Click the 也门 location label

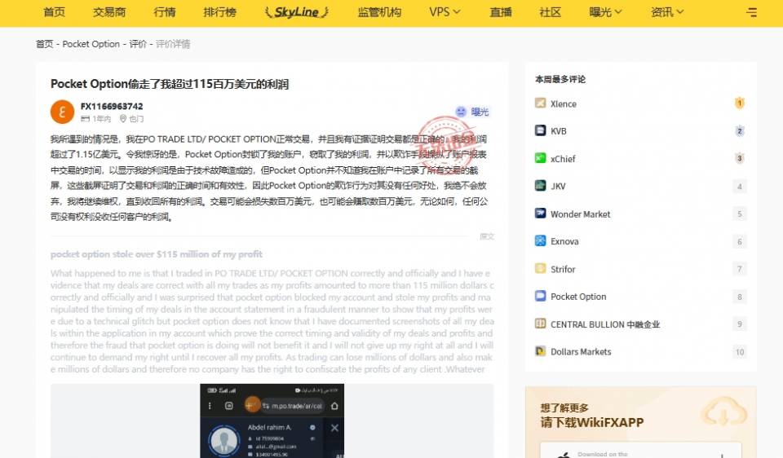pos(132,119)
